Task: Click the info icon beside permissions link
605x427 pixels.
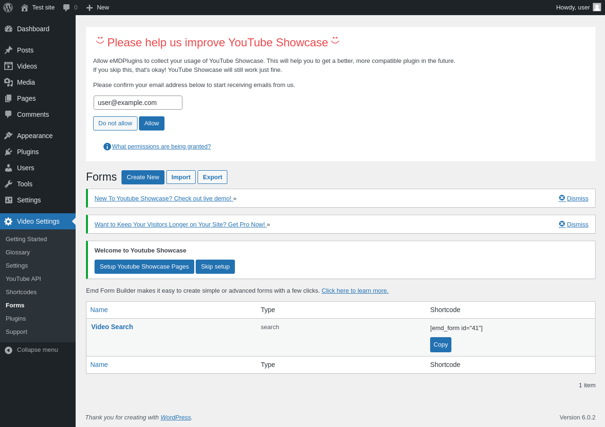Action: (x=107, y=147)
